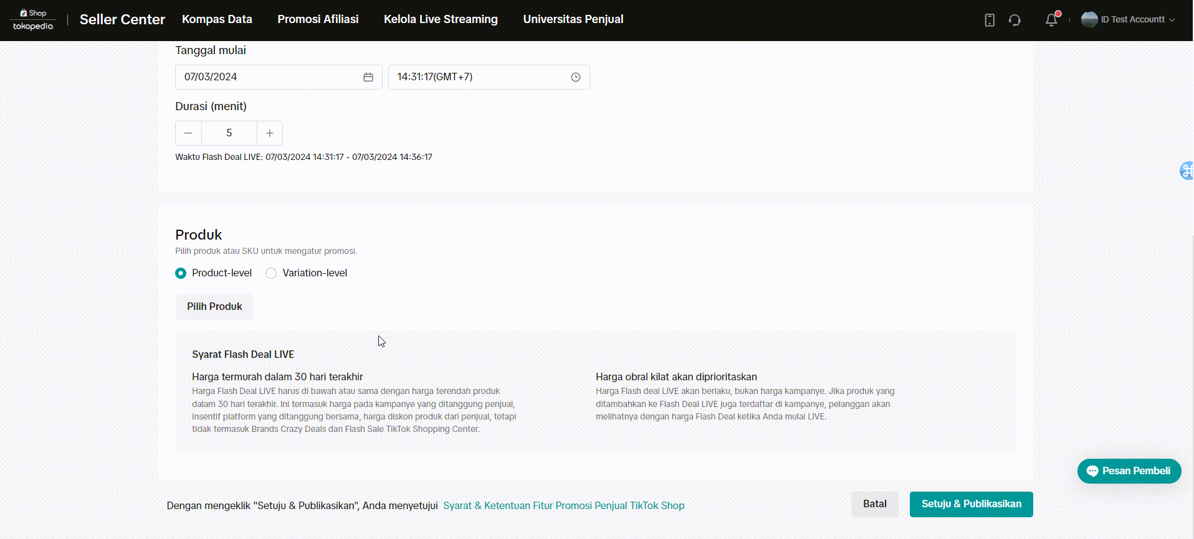
Task: Open the Kompas Data menu
Action: tap(217, 19)
